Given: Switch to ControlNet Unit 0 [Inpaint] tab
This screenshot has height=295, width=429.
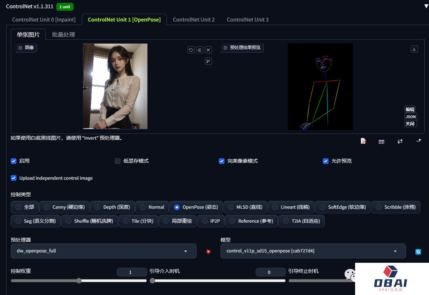Looking at the screenshot, I should (44, 20).
